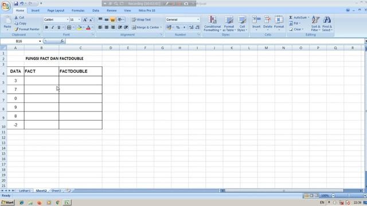Switch to the Formulas tab
The width and height of the screenshot is (367, 206).
pyautogui.click(x=78, y=10)
